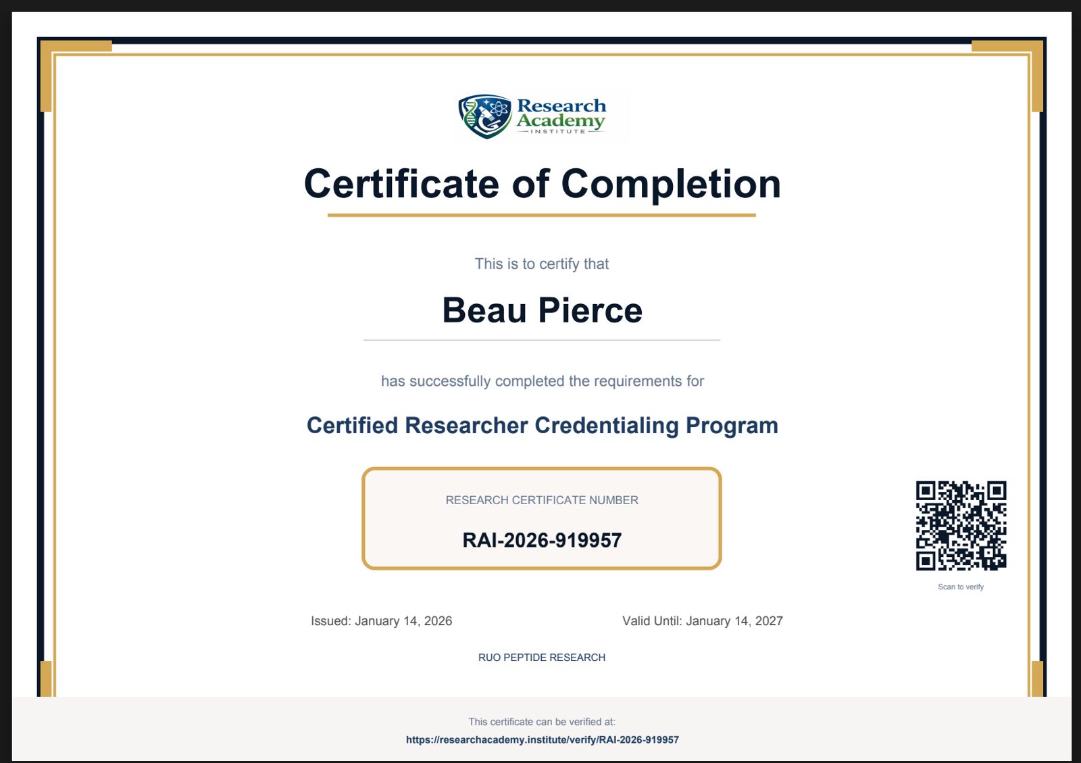Click the atom symbol in the logo emblem
Viewport: 1081px width, 763px height.
pos(498,109)
